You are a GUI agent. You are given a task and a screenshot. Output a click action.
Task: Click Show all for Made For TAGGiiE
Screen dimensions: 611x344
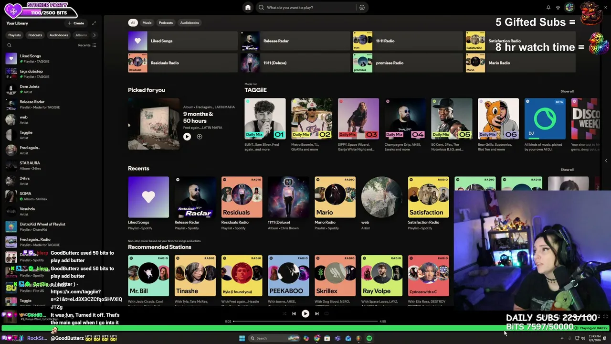[x=567, y=91]
